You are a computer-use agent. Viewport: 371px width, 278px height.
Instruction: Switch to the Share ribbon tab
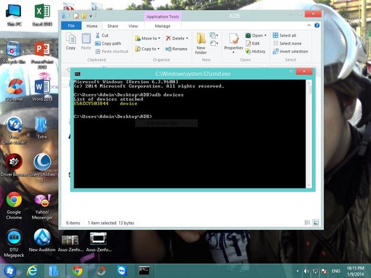(112, 26)
